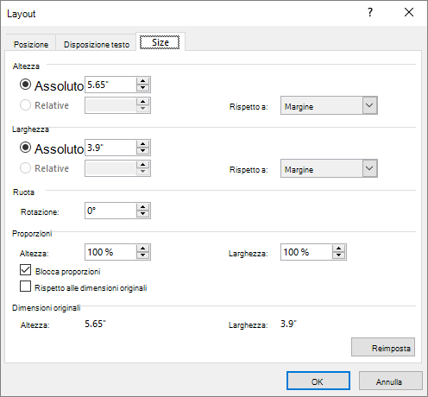Increase Rotazione value with up arrow
This screenshot has height=397, width=428.
click(143, 207)
